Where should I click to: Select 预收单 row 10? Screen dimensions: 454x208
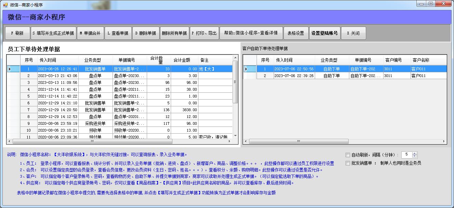pos(119,130)
